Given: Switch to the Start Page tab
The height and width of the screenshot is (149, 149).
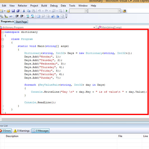Looking at the screenshot, I should pyautogui.click(x=21, y=22).
